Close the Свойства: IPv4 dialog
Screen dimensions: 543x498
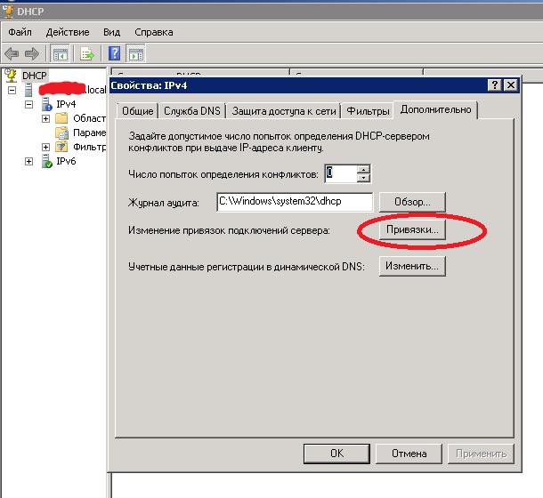pyautogui.click(x=511, y=85)
